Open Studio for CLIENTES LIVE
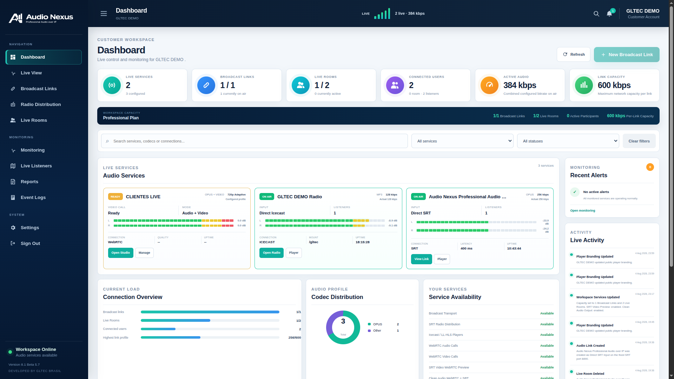 (x=120, y=253)
